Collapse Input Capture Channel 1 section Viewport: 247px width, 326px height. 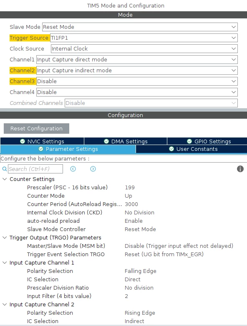tap(5, 262)
